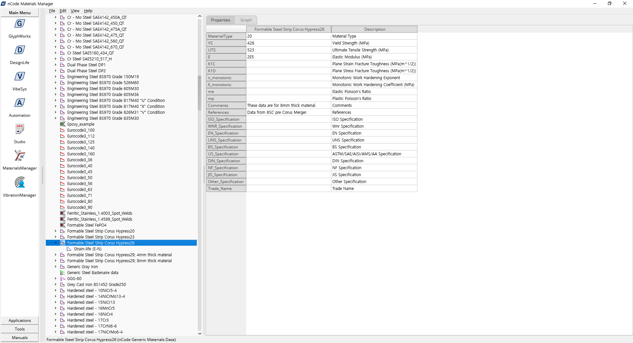Viewport: 633px width, 343px height.
Task: Open the Edit menu
Action: (x=63, y=11)
